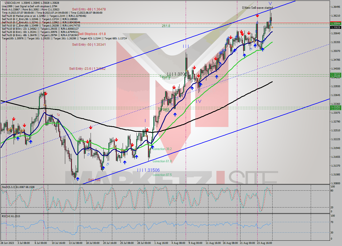Click the 1.33645 price axis value
342x246 pixels.
[x=336, y=95]
